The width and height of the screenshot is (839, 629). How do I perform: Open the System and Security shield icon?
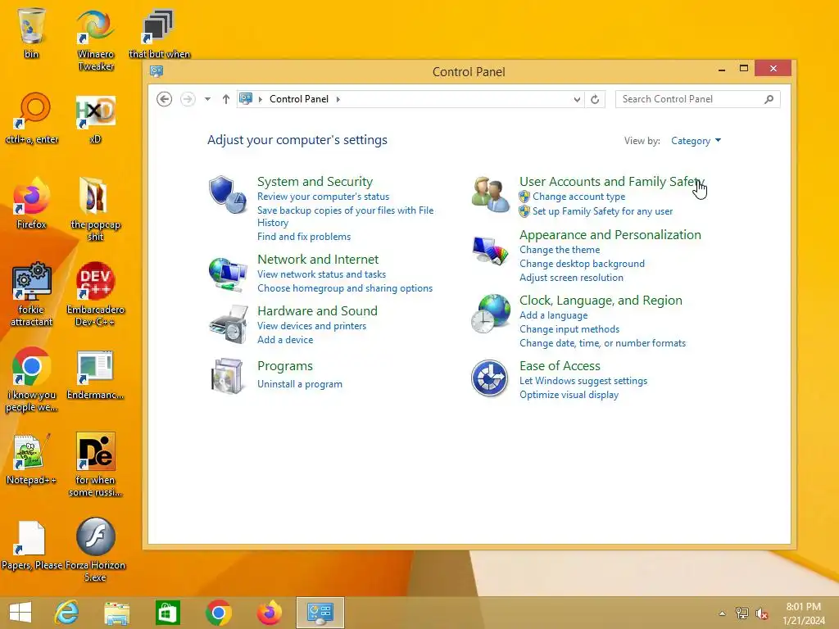pos(228,194)
